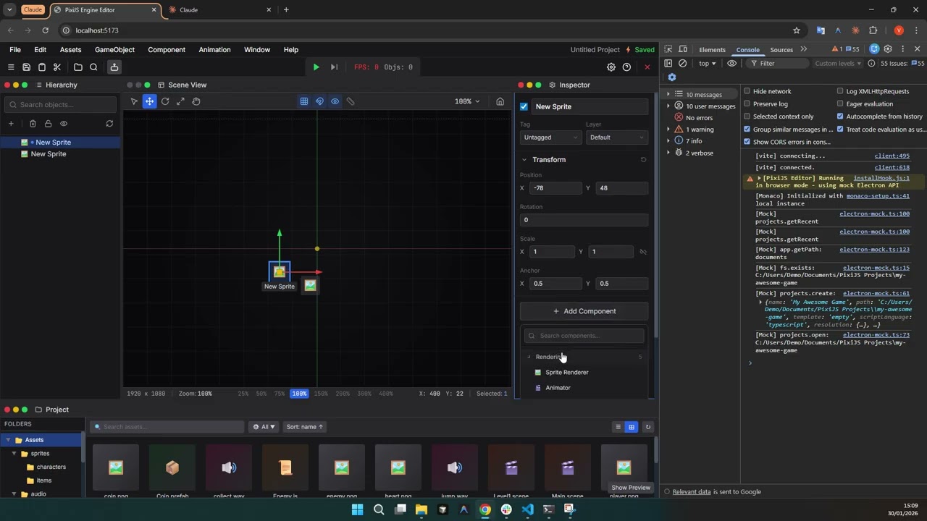Click the clipboard paste icon in toolbar
The image size is (927, 521).
coord(41,67)
